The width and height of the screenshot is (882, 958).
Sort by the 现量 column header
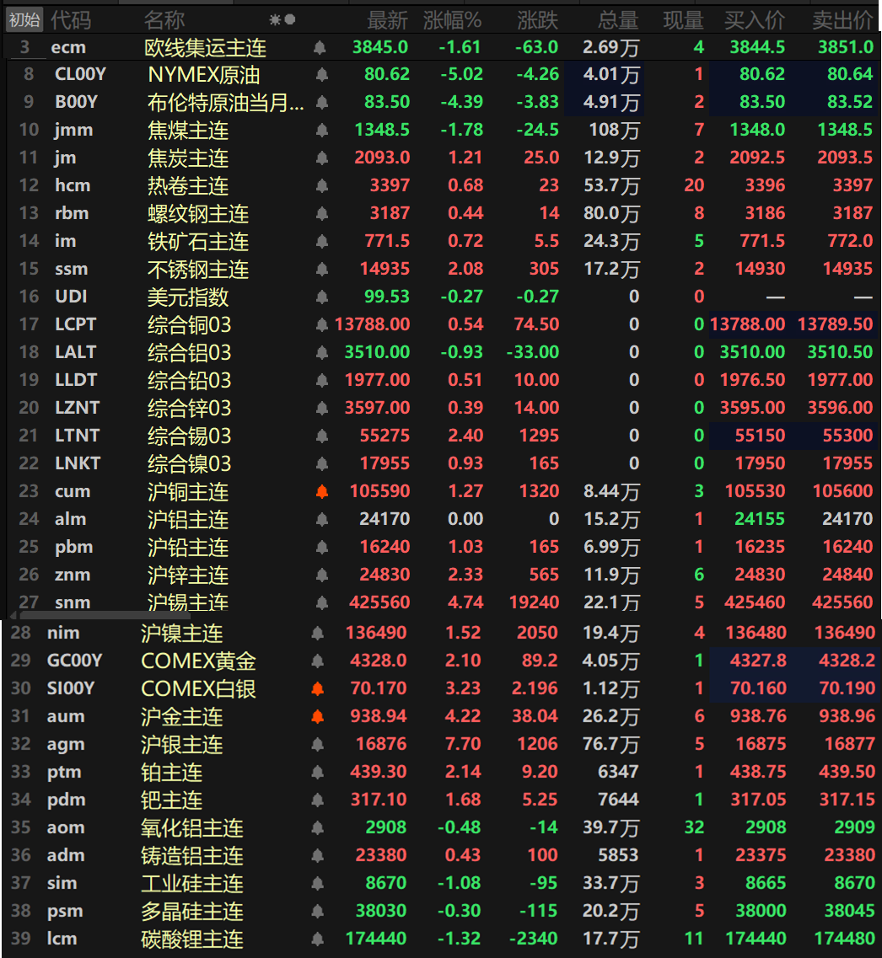(683, 20)
